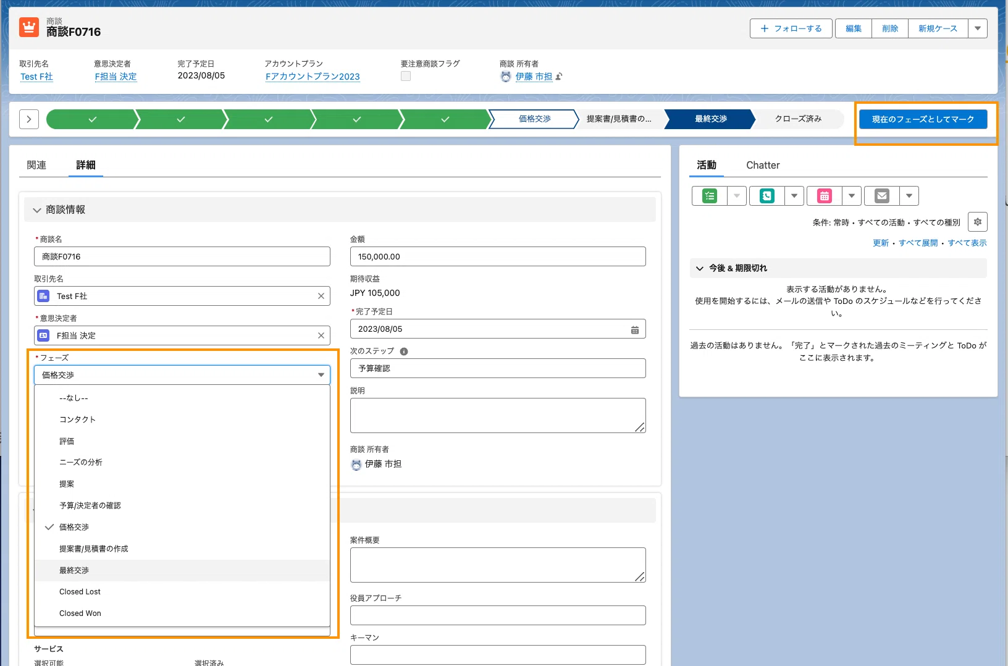
Task: Open the date picker calendar icon
Action: (635, 330)
